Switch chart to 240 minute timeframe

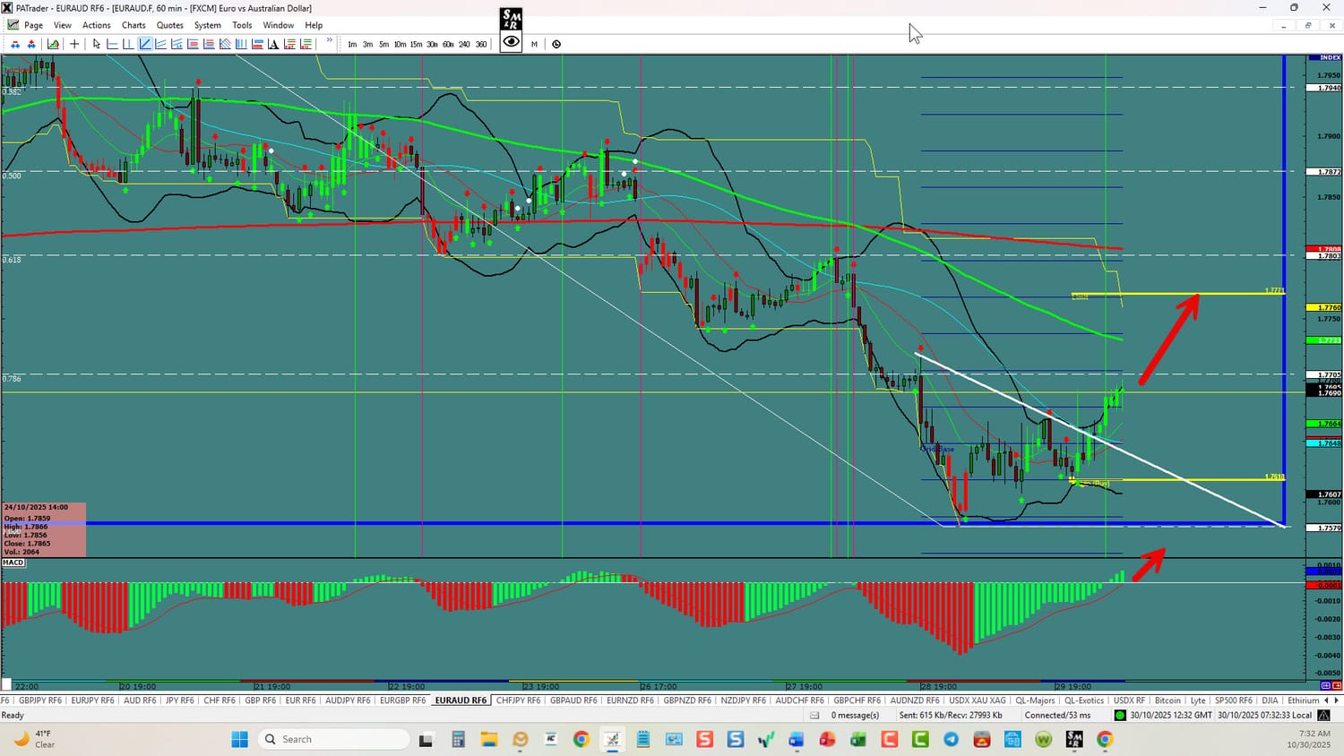click(464, 44)
